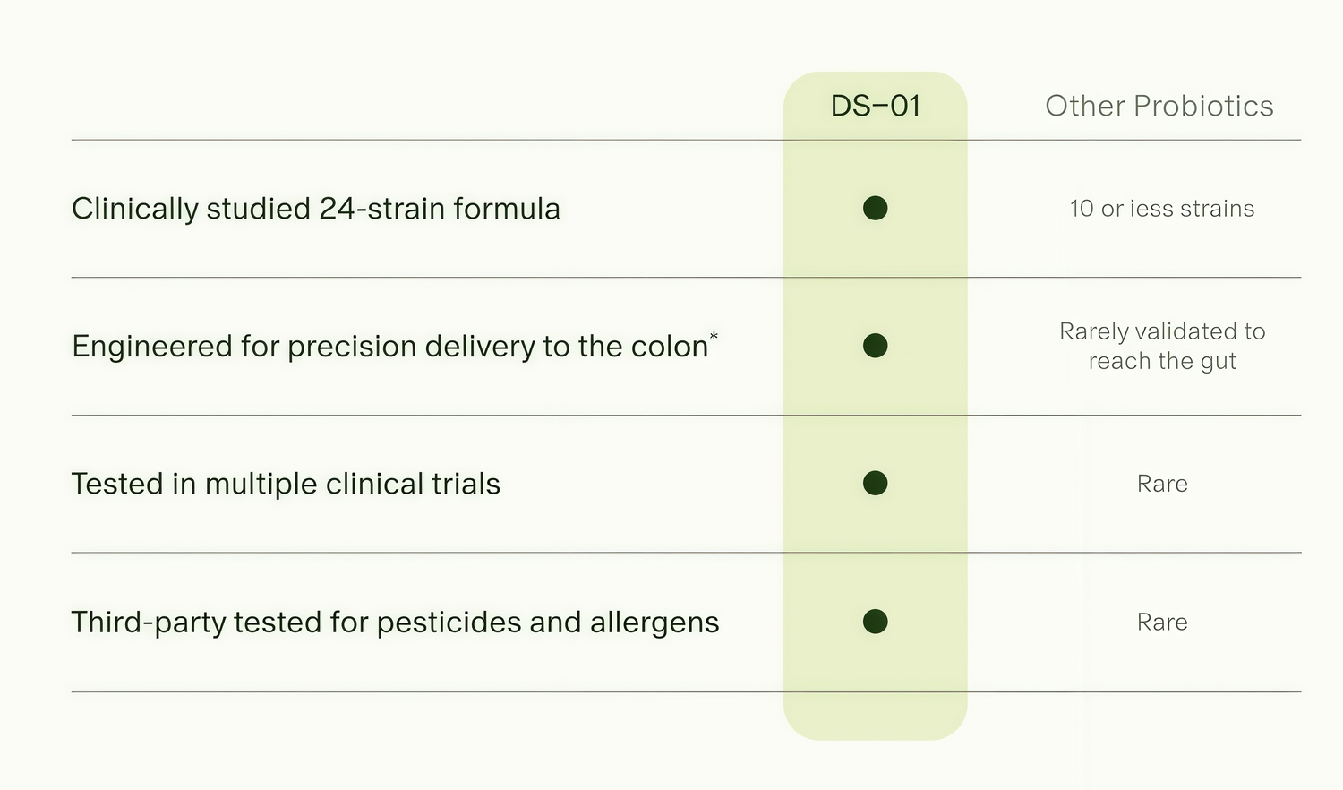Viewport: 1343px width, 790px height.
Task: Click the word 'Probiotics' in the header
Action: (x=1203, y=106)
